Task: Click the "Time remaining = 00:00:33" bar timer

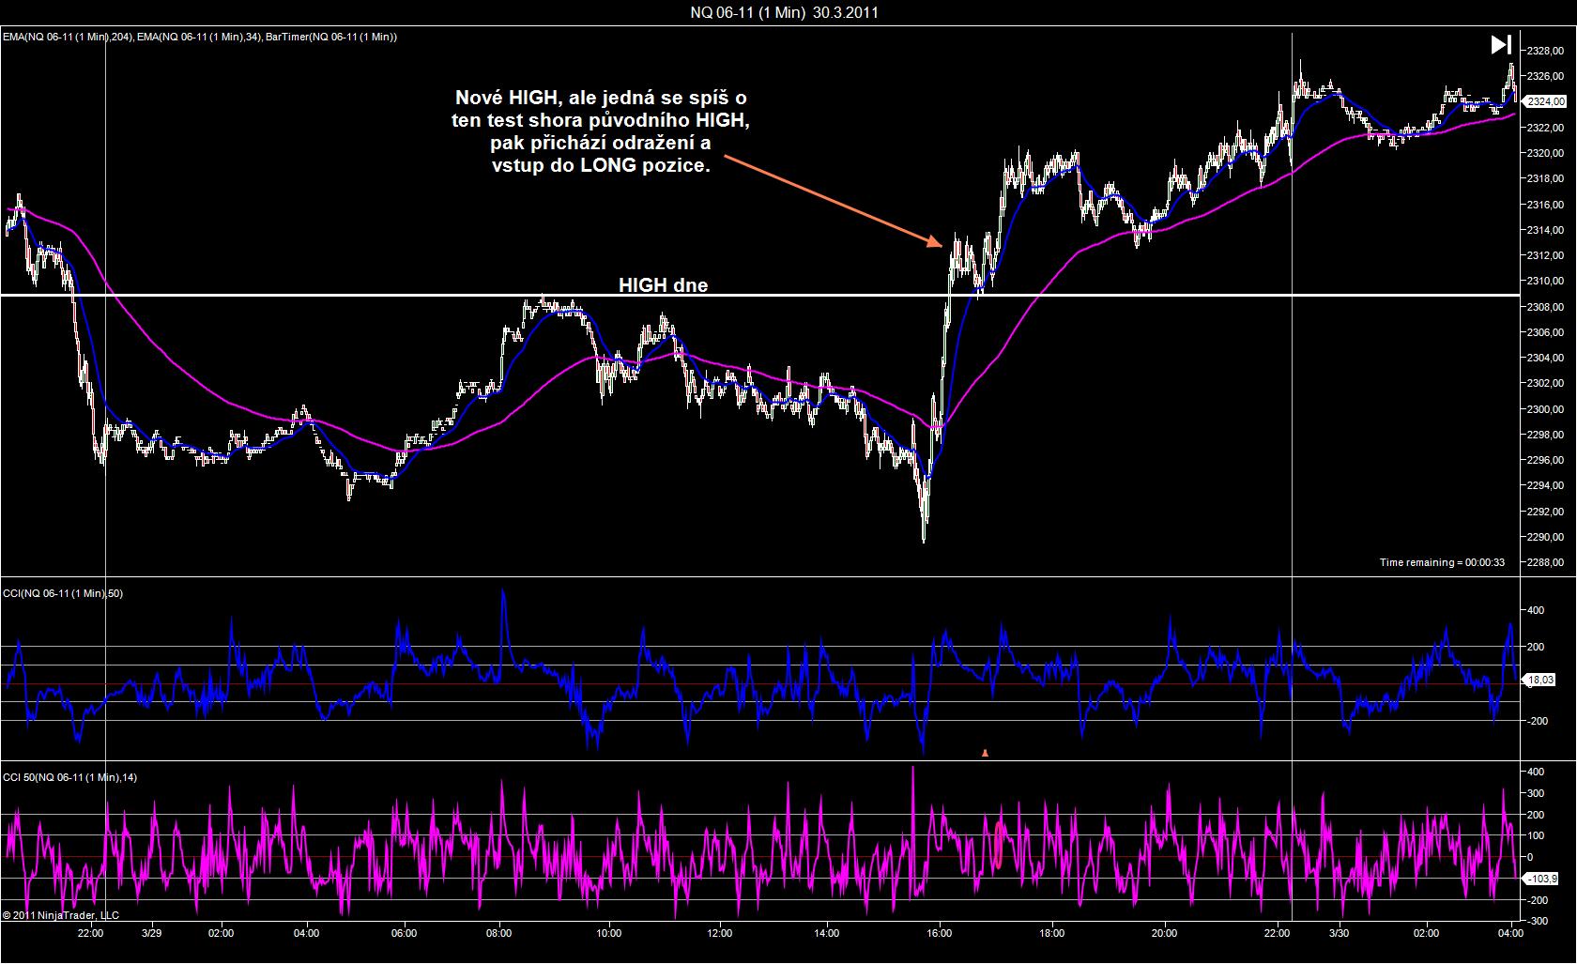Action: pos(1442,562)
